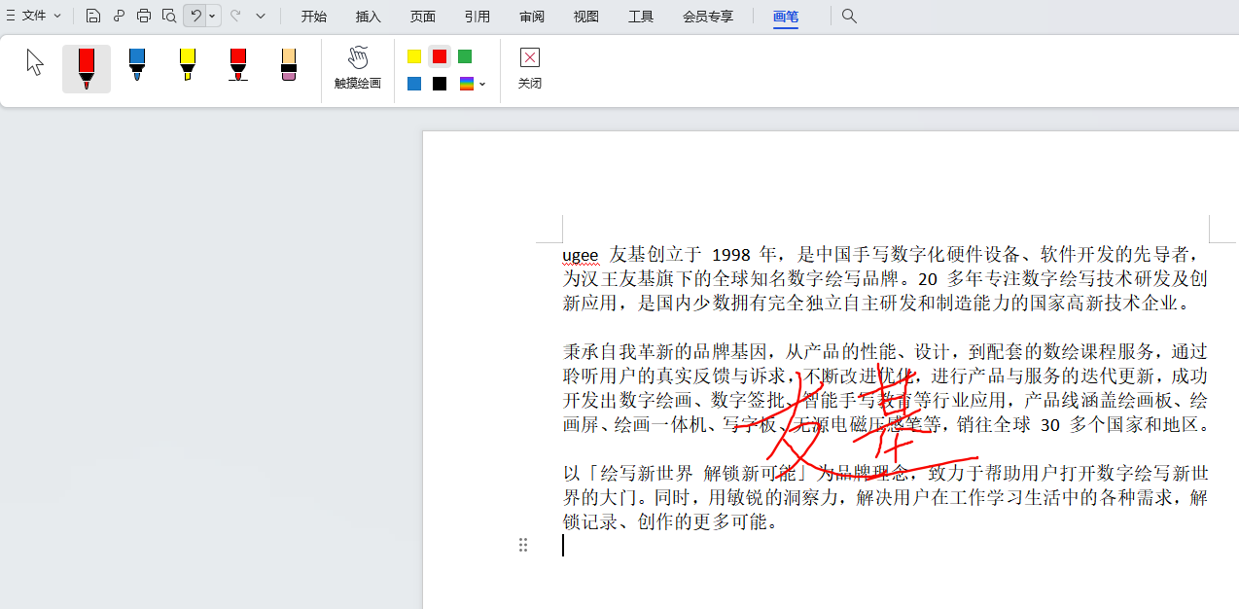Screen dimensions: 1239x609
Task: Open the rainbow more-colors dropdown
Action: [473, 84]
